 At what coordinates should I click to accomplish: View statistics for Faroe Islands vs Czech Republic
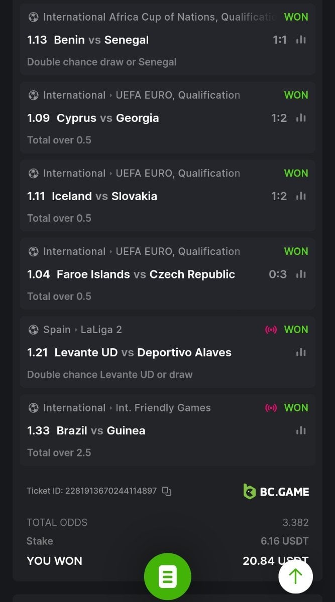click(301, 274)
